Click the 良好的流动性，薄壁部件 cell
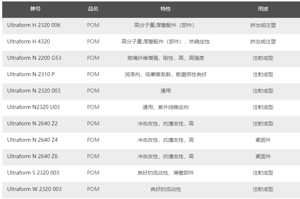Viewport: 300px width, 199px height. 166,173
